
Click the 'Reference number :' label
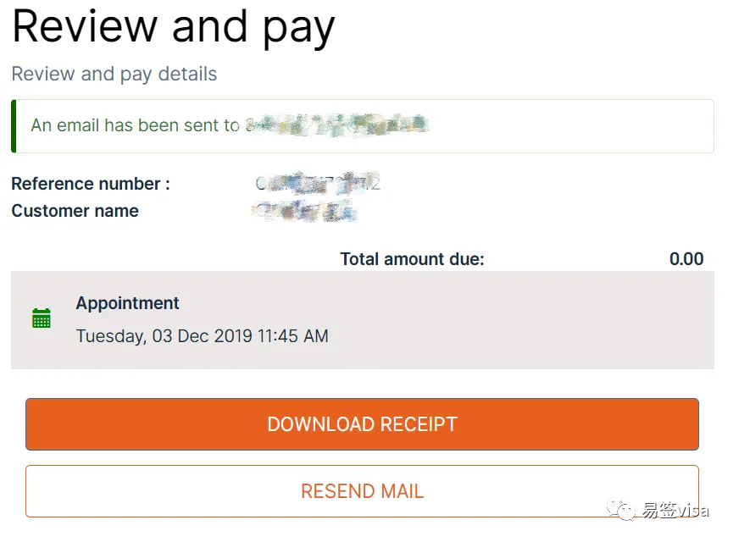pyautogui.click(x=91, y=184)
